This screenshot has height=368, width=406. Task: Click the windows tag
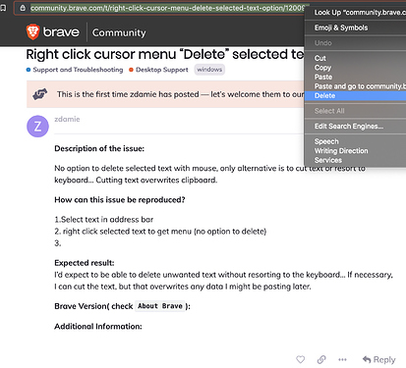coord(209,70)
